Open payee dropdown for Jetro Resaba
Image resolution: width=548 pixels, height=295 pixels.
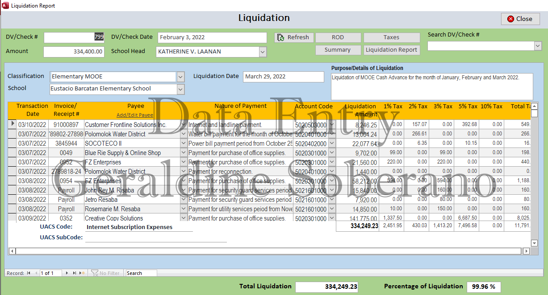pos(184,200)
